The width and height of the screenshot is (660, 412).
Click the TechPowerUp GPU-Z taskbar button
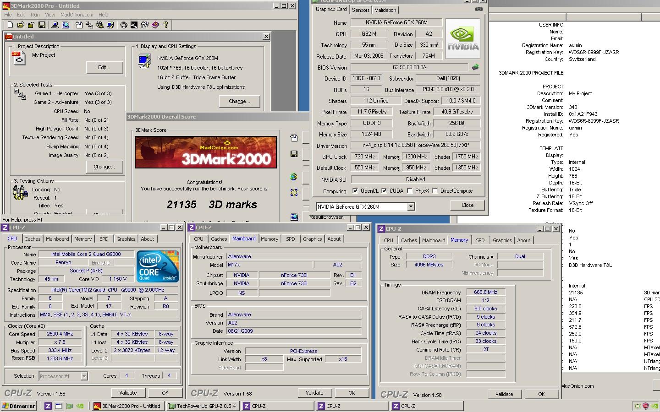202,406
